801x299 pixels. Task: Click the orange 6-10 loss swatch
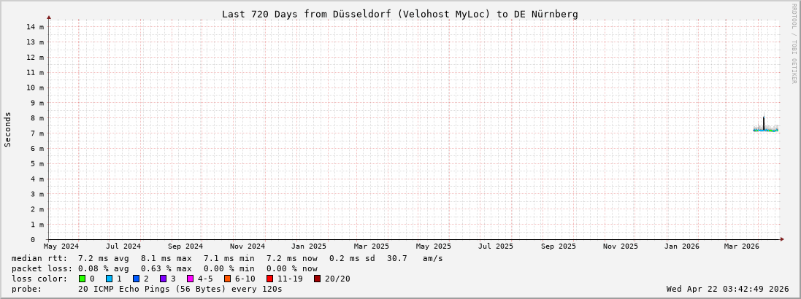click(x=227, y=279)
